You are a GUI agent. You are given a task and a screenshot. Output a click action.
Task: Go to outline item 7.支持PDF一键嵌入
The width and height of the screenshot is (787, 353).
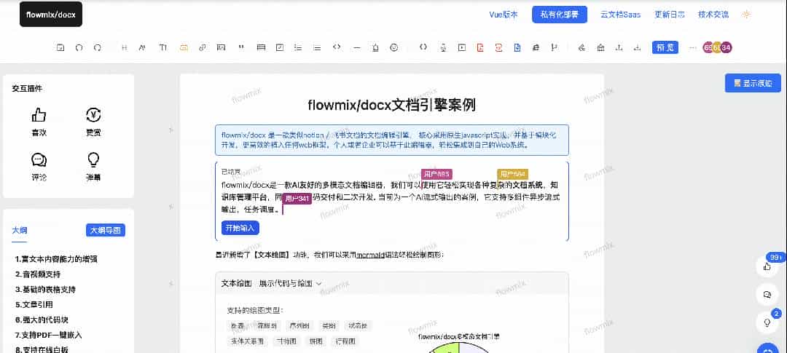48,335
